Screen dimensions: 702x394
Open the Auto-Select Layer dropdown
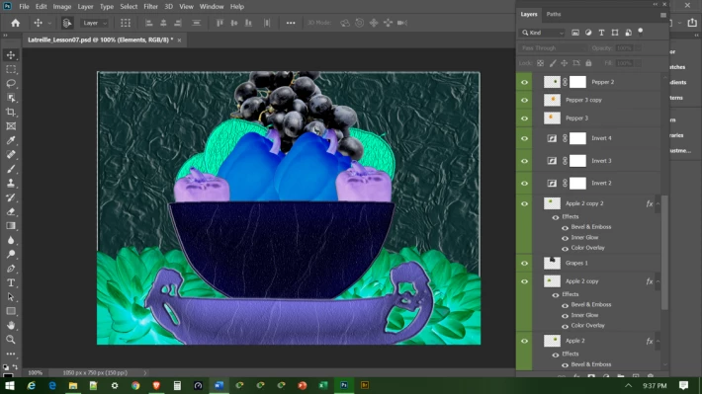(95, 23)
